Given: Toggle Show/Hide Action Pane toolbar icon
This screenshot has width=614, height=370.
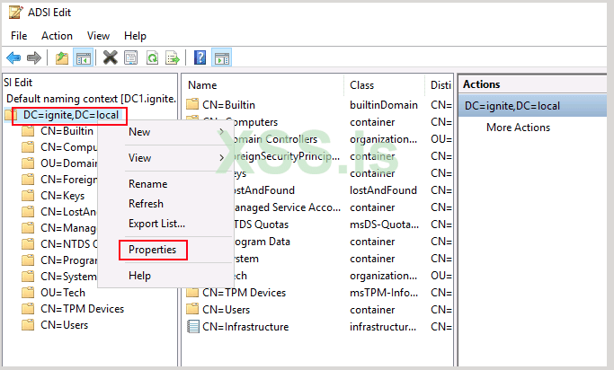Looking at the screenshot, I should [x=222, y=58].
